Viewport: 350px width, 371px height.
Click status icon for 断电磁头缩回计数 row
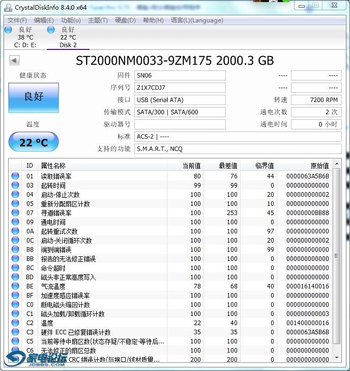click(x=15, y=304)
